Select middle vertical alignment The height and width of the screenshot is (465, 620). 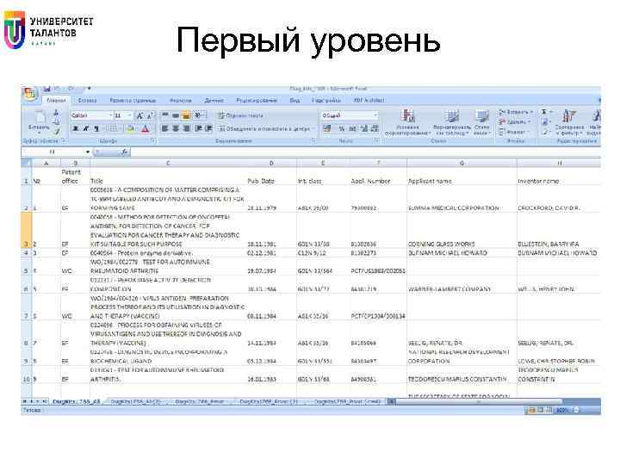click(176, 115)
